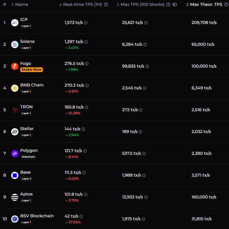The width and height of the screenshot is (229, 229).
Task: Open info icon beside 272 tx/s max
Action: [x=141, y=110]
